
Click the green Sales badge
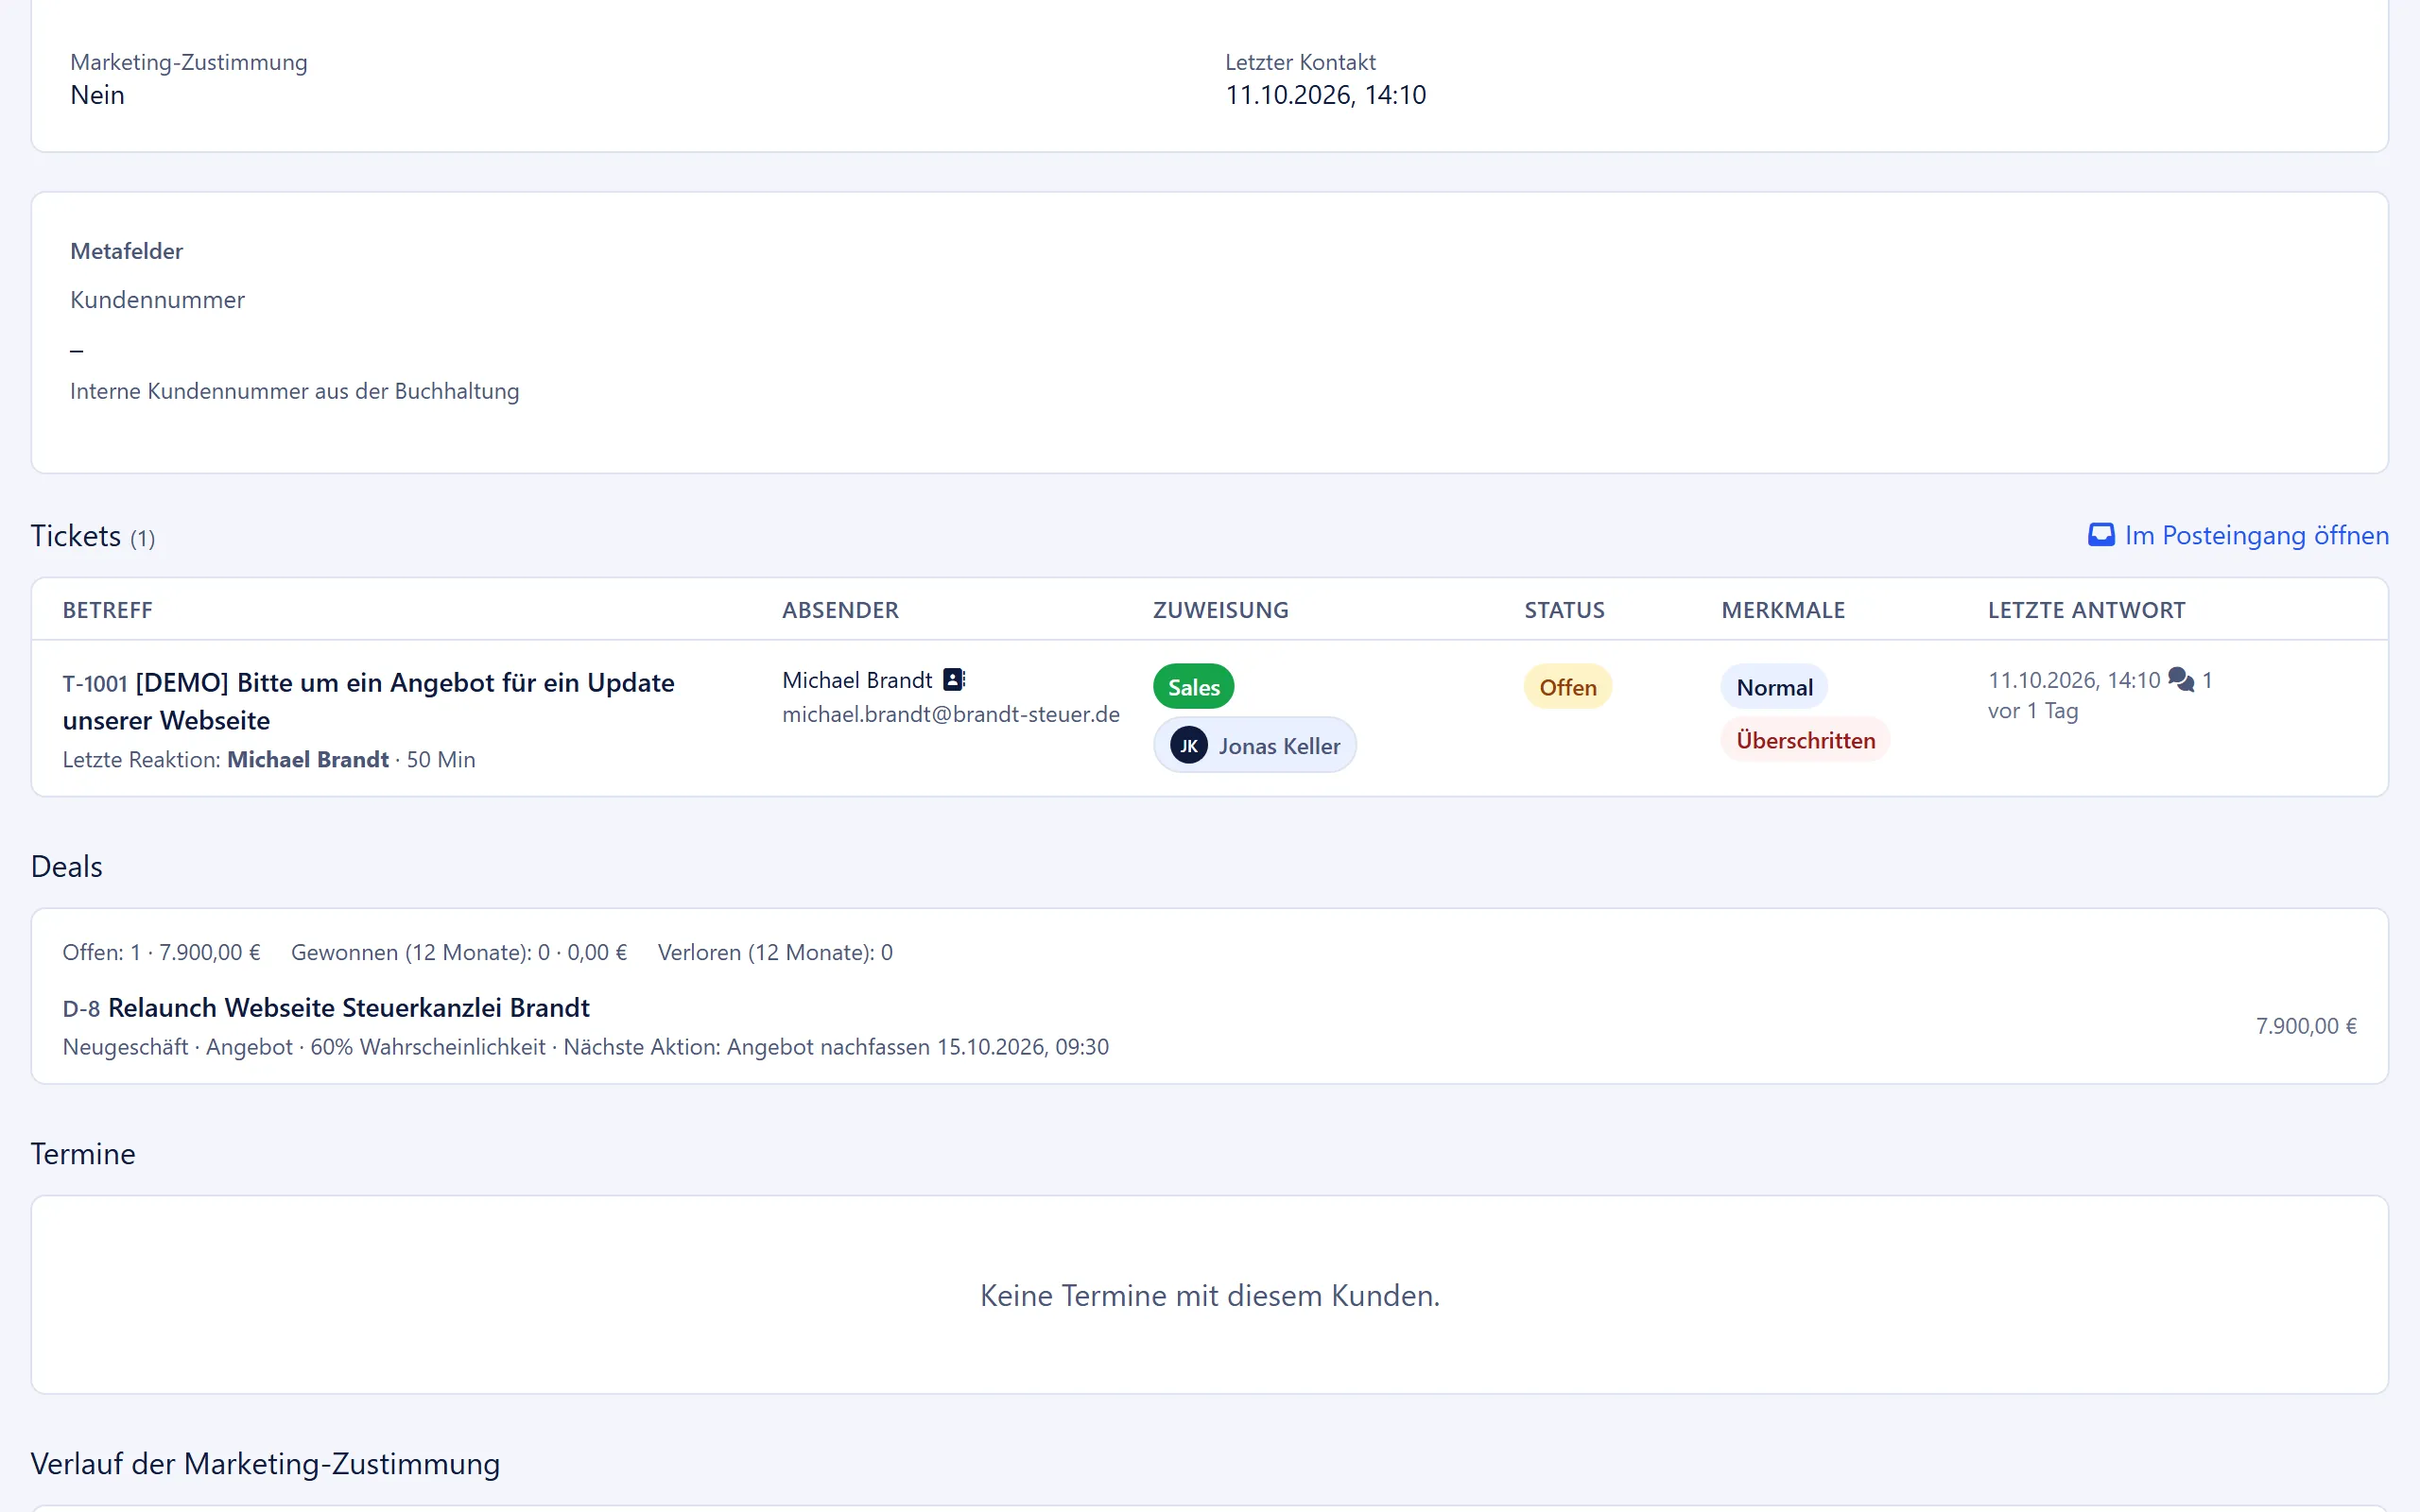[x=1193, y=687]
